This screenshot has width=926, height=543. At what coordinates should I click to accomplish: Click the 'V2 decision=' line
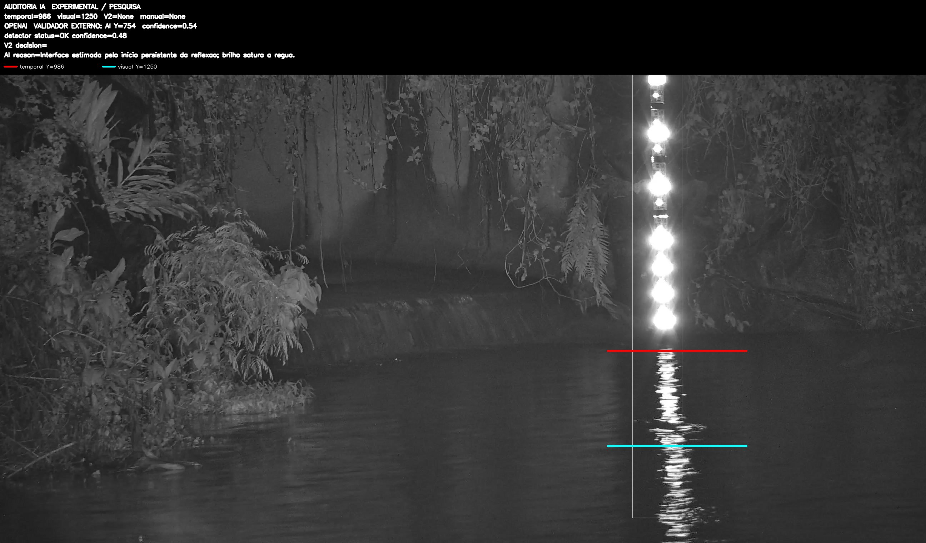click(25, 45)
